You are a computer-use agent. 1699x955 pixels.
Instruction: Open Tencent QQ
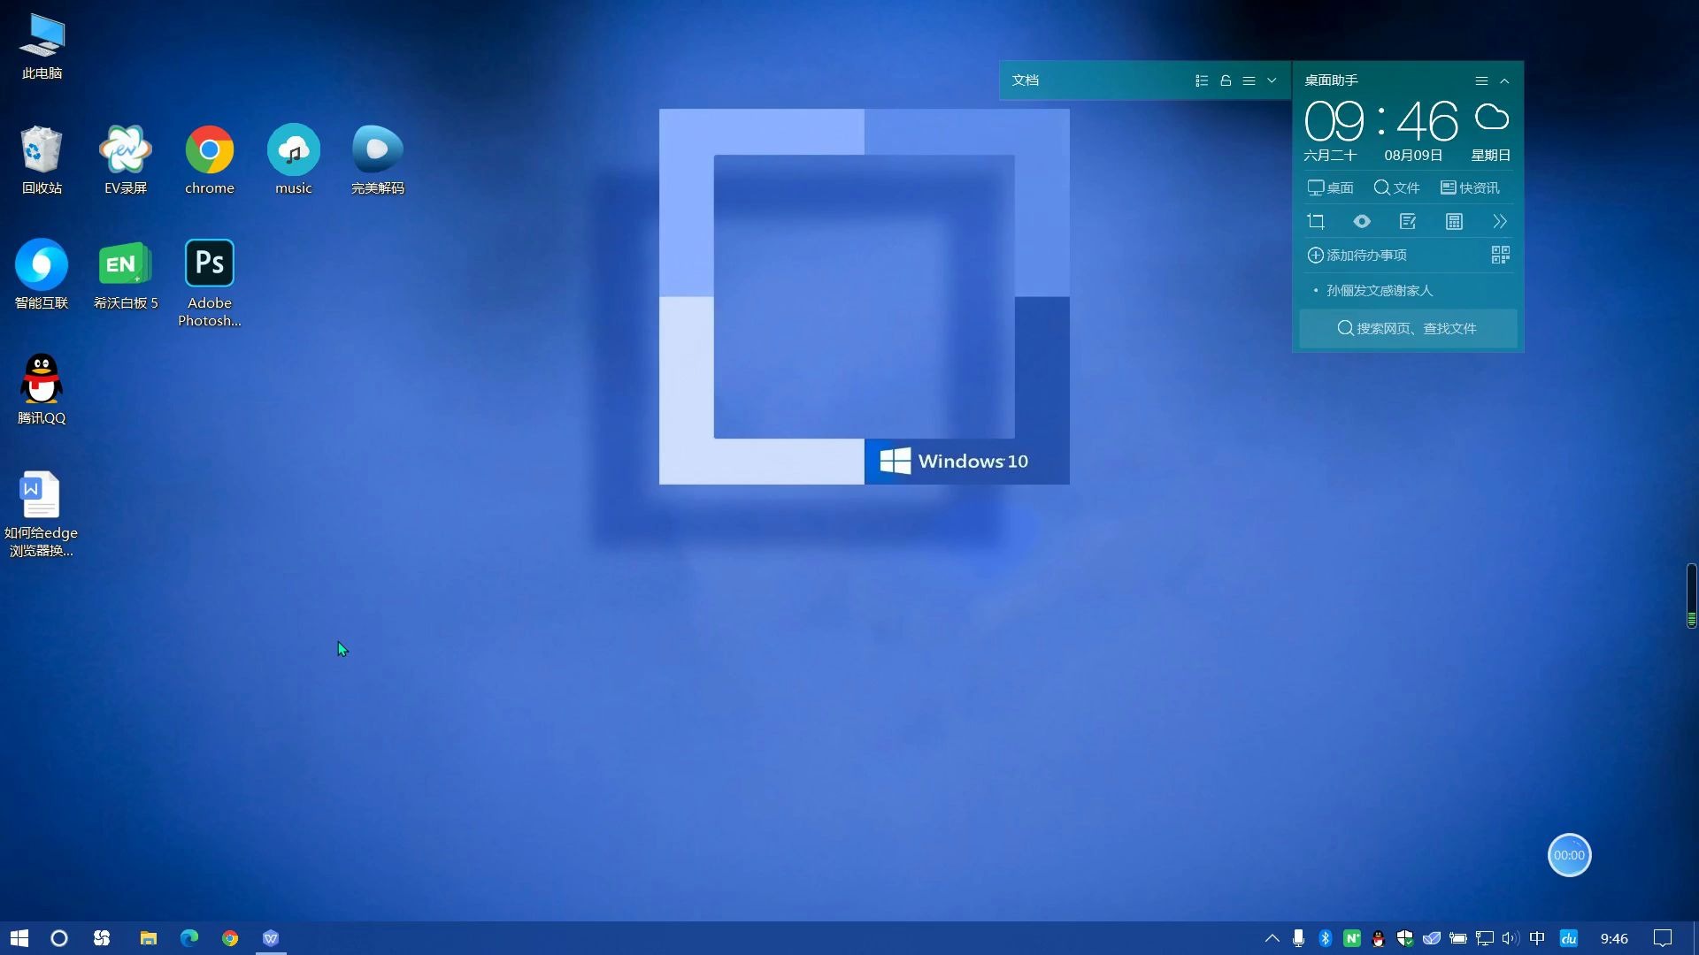click(41, 379)
